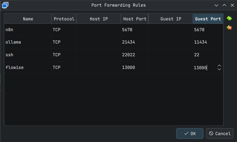Screen dimensions: 237x142
Task: Sort rules by Name column header
Action: 28,19
